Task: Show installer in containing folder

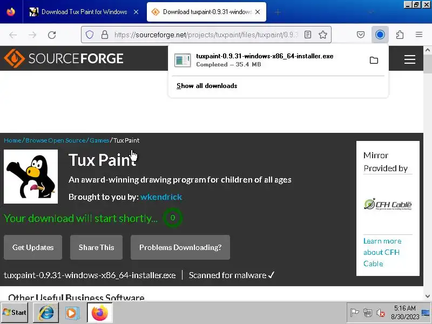Action: pos(374,60)
